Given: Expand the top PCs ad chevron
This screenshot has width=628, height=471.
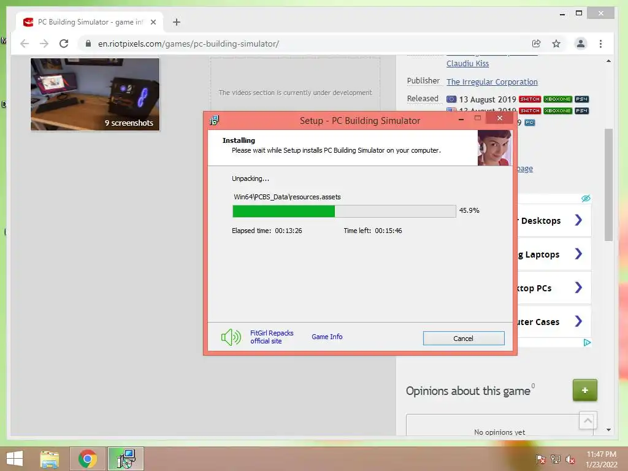Looking at the screenshot, I should [x=578, y=287].
